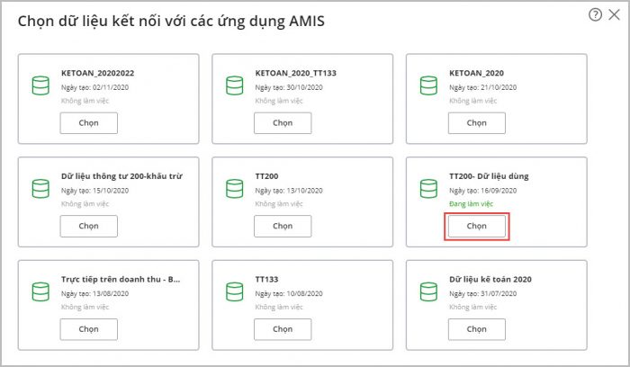Click database icon of KETOAN_2020_TT133 card
This screenshot has width=630, height=367.
coord(235,85)
